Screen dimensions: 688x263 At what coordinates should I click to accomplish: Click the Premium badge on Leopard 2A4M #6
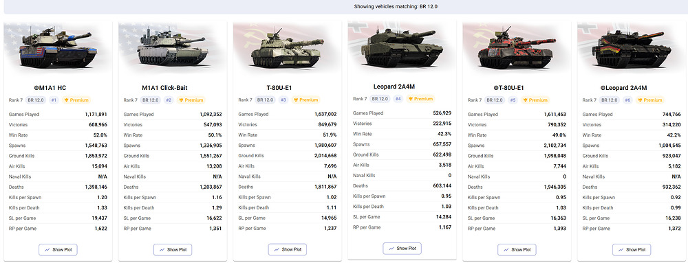[x=650, y=100]
